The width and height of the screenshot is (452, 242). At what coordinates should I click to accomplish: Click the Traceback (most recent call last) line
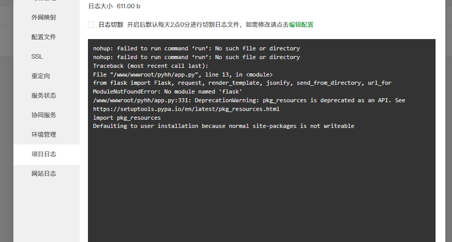point(151,66)
